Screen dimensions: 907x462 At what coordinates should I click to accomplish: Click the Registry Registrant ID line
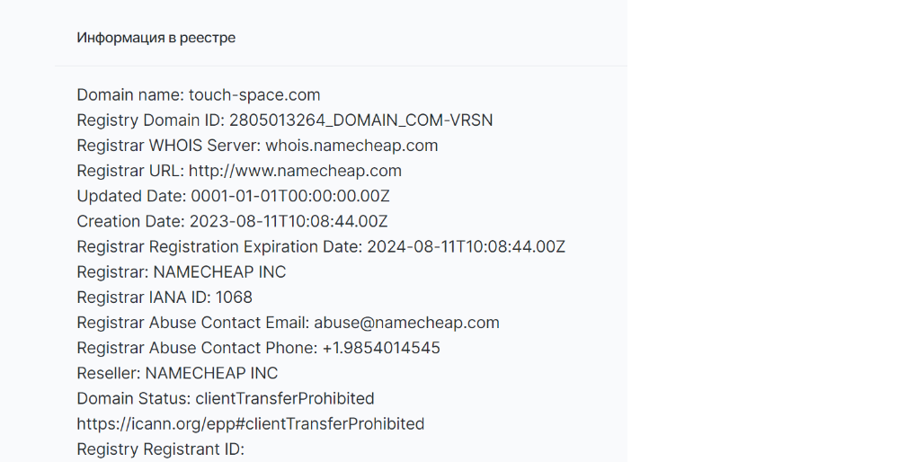pyautogui.click(x=161, y=449)
